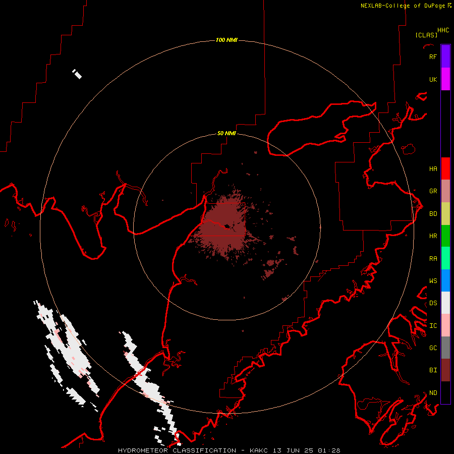Click the BI dark red legend swatch
Image resolution: width=454 pixels, height=454 pixels.
445,370
